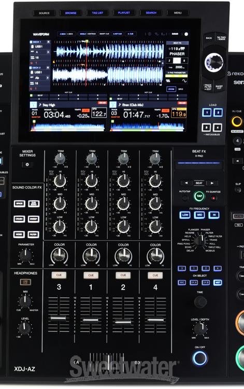Open the key Ab arrow for deck 2

48,78
